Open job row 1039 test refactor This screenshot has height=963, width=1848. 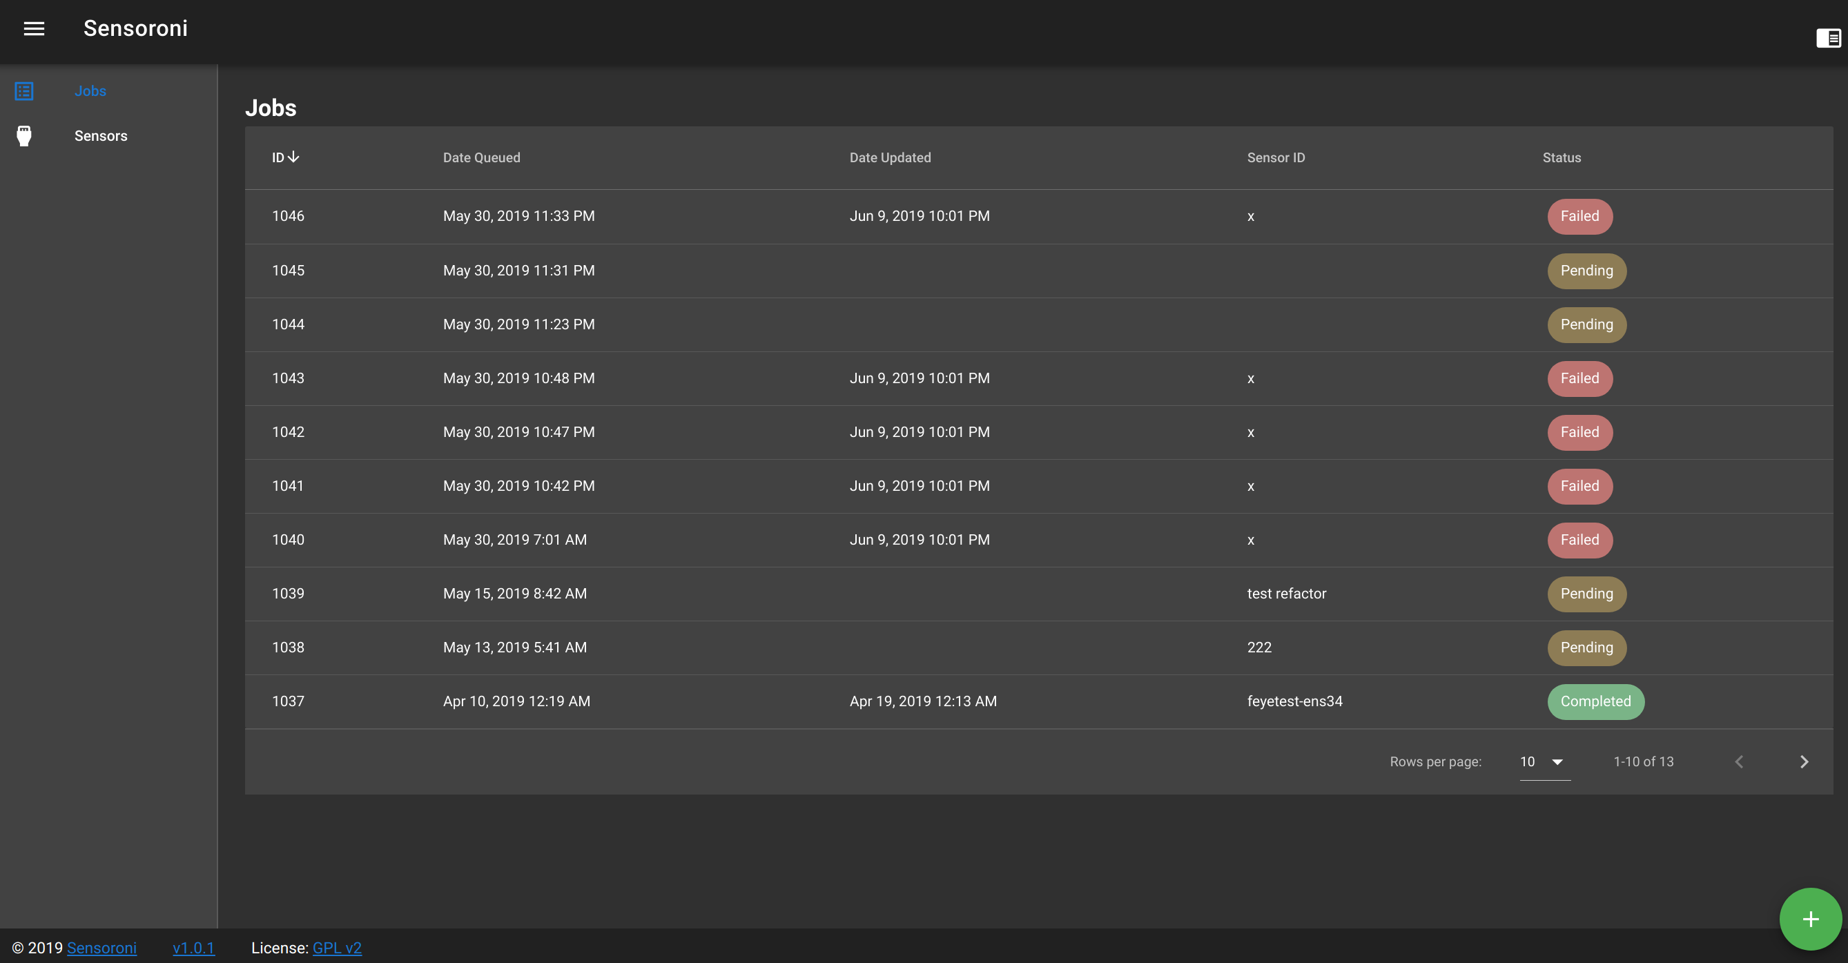pyautogui.click(x=1286, y=594)
